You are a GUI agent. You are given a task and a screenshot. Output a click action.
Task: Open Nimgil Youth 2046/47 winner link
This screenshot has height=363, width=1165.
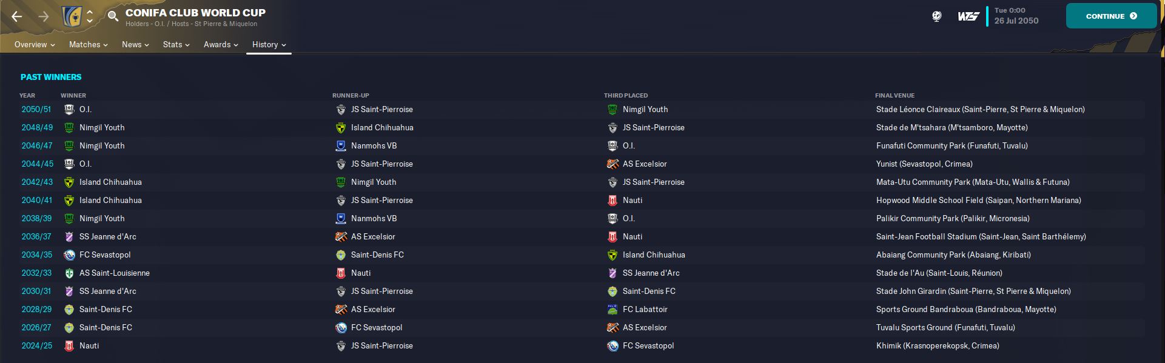coord(102,146)
